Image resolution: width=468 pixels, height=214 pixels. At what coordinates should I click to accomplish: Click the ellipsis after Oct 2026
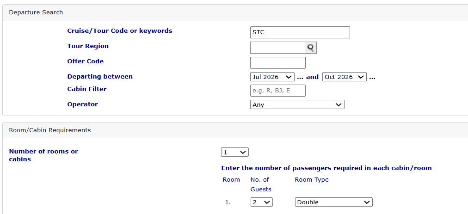pos(372,77)
